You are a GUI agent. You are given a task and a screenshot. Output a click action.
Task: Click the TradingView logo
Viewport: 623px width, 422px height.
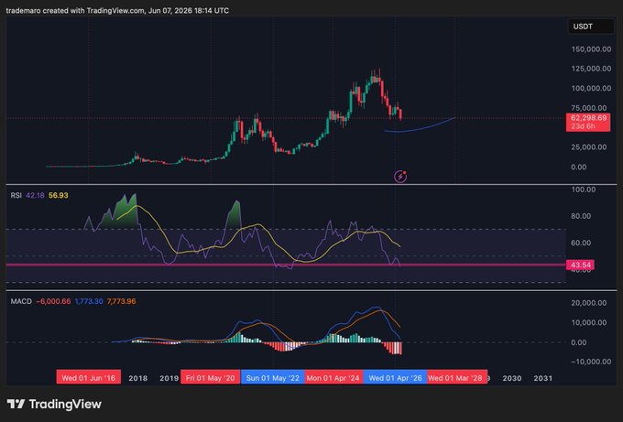(x=54, y=404)
